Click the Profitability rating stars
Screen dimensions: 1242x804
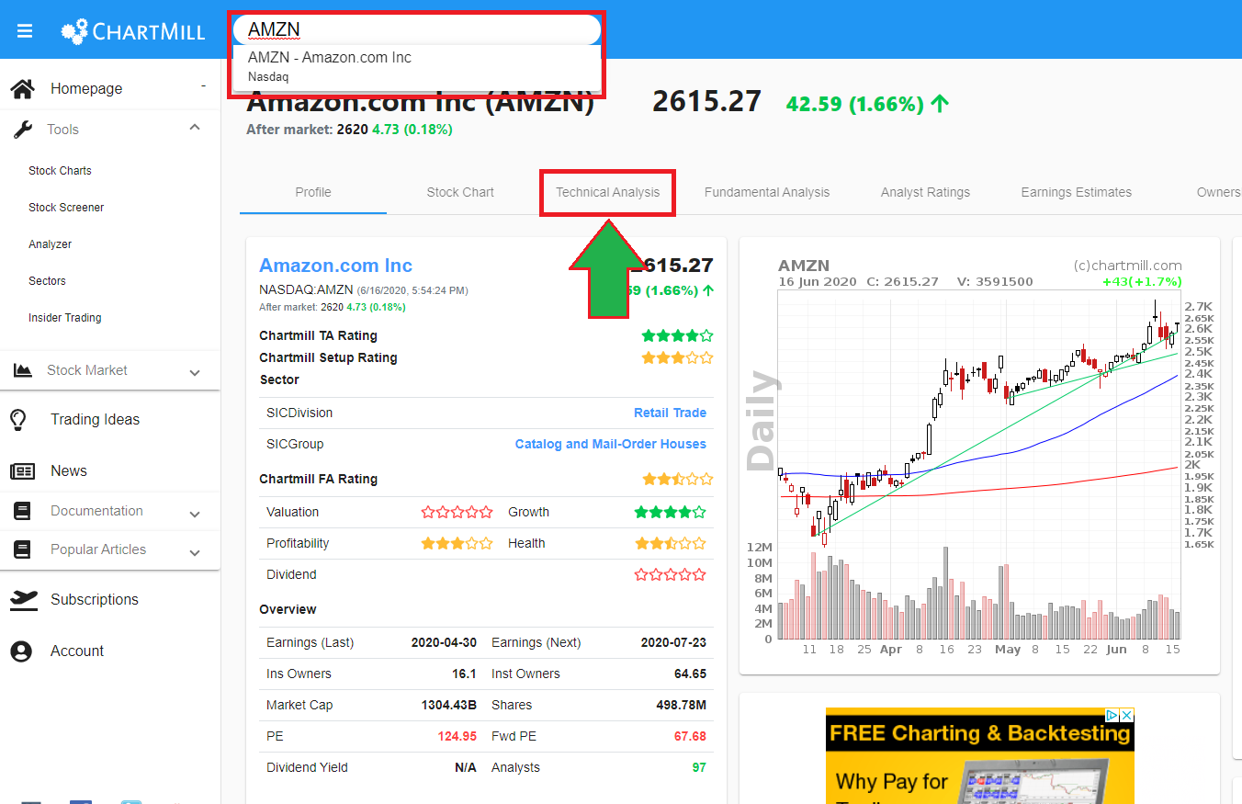click(457, 544)
